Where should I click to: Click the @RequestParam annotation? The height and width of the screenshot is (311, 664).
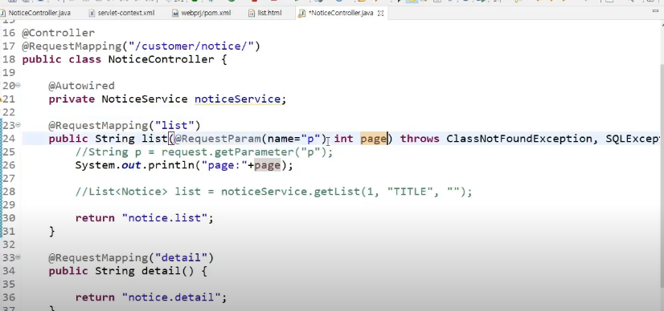pos(217,139)
